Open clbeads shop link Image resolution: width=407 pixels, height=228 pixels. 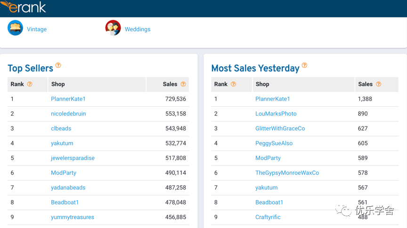tap(62, 128)
